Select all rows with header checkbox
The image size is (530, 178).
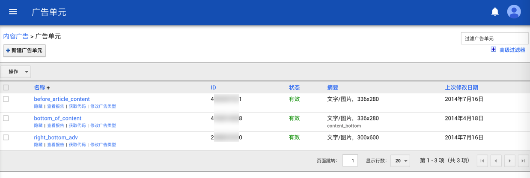click(x=6, y=88)
